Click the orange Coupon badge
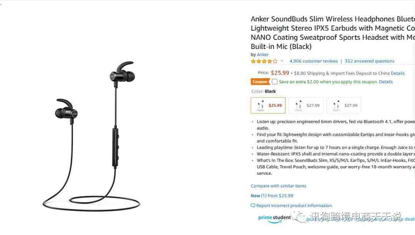This screenshot has width=415, height=235. [260, 82]
